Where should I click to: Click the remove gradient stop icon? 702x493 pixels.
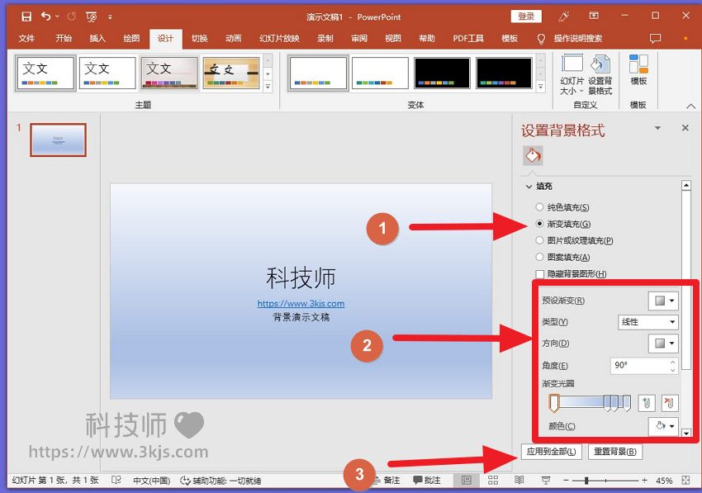(669, 403)
